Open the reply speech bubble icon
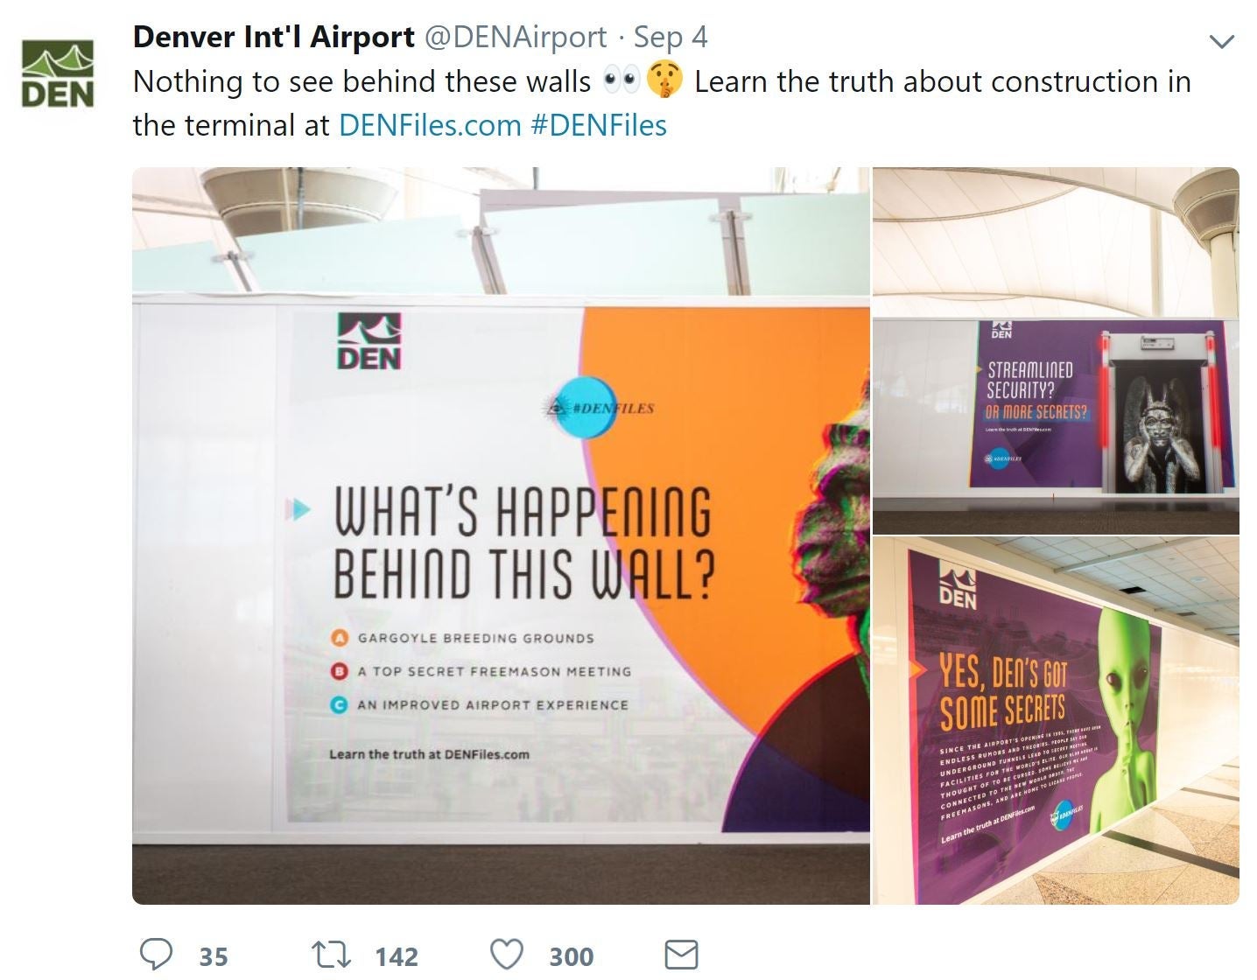 (x=157, y=955)
